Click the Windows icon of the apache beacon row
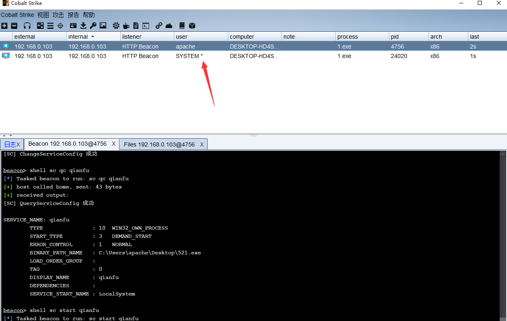 click(x=6, y=46)
